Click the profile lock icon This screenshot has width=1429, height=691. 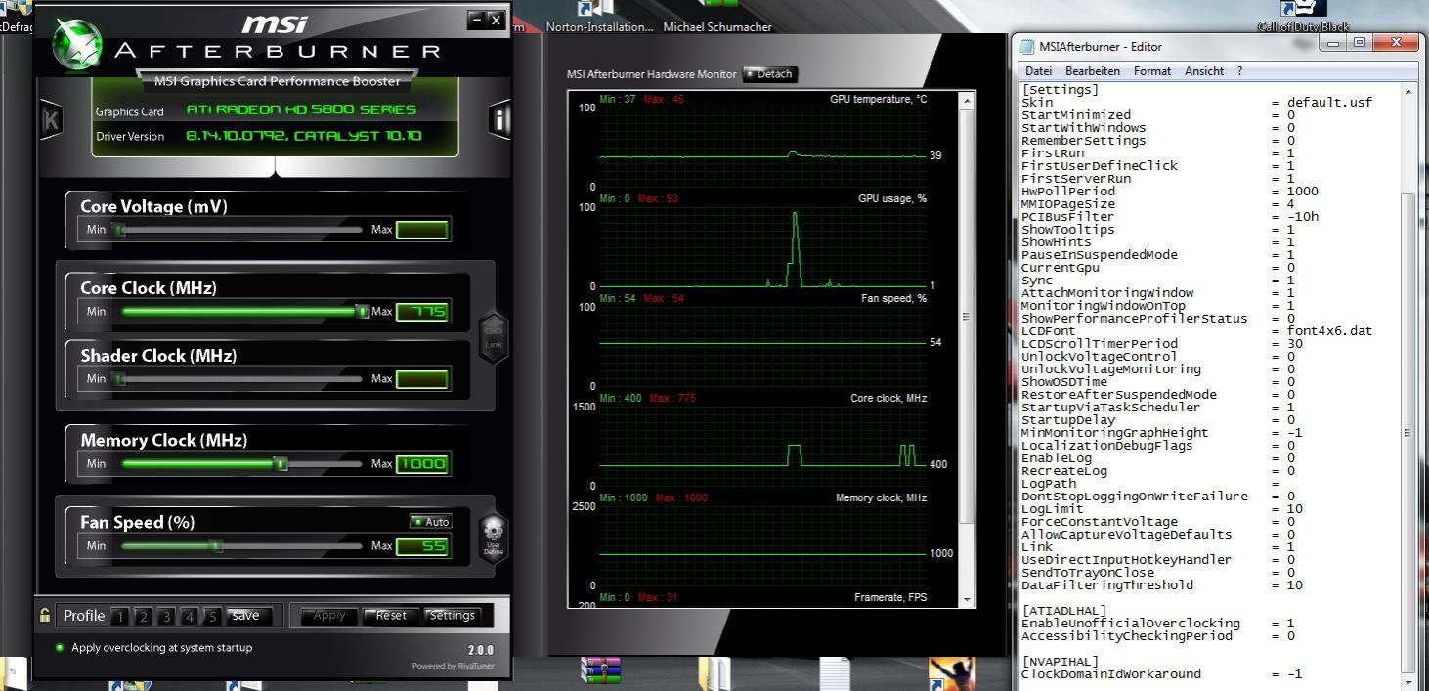click(x=45, y=616)
